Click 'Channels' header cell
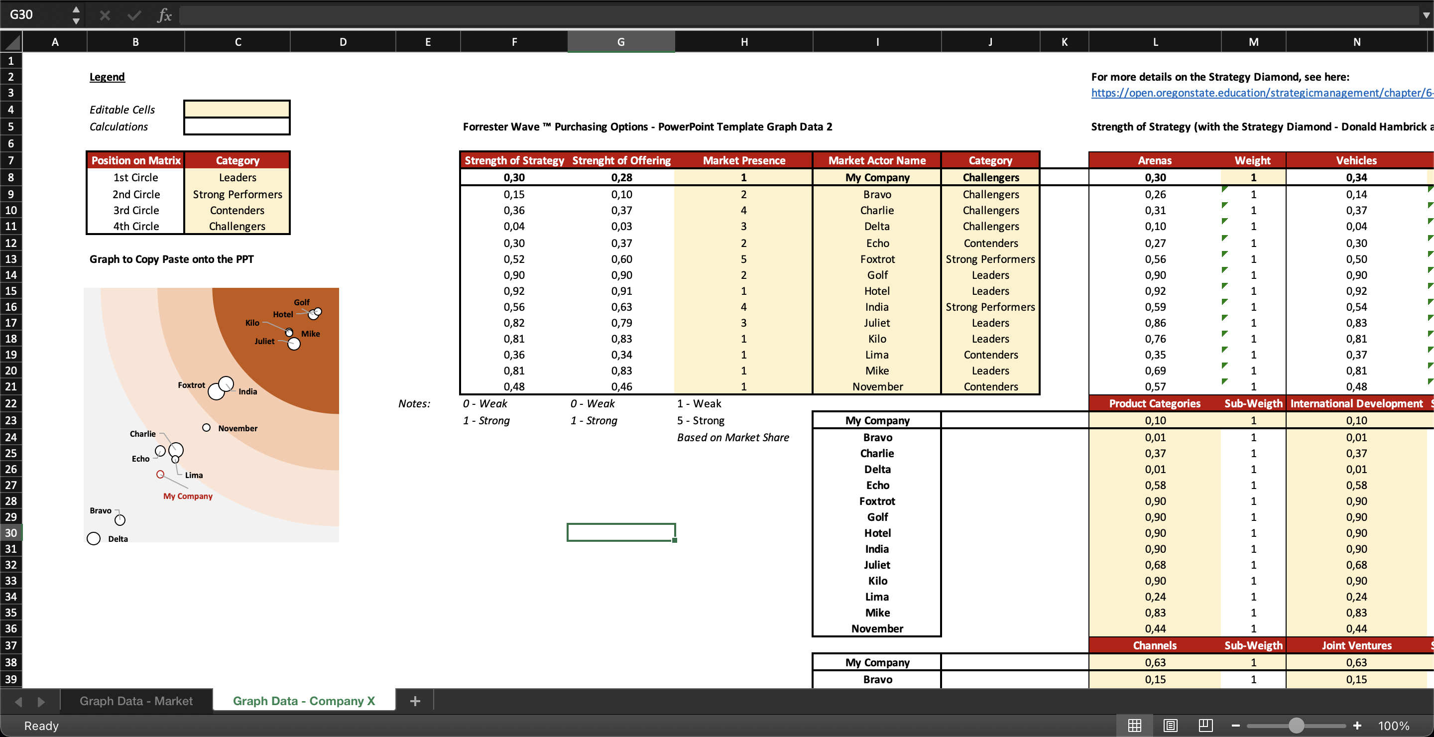The width and height of the screenshot is (1434, 737). [x=1155, y=646]
